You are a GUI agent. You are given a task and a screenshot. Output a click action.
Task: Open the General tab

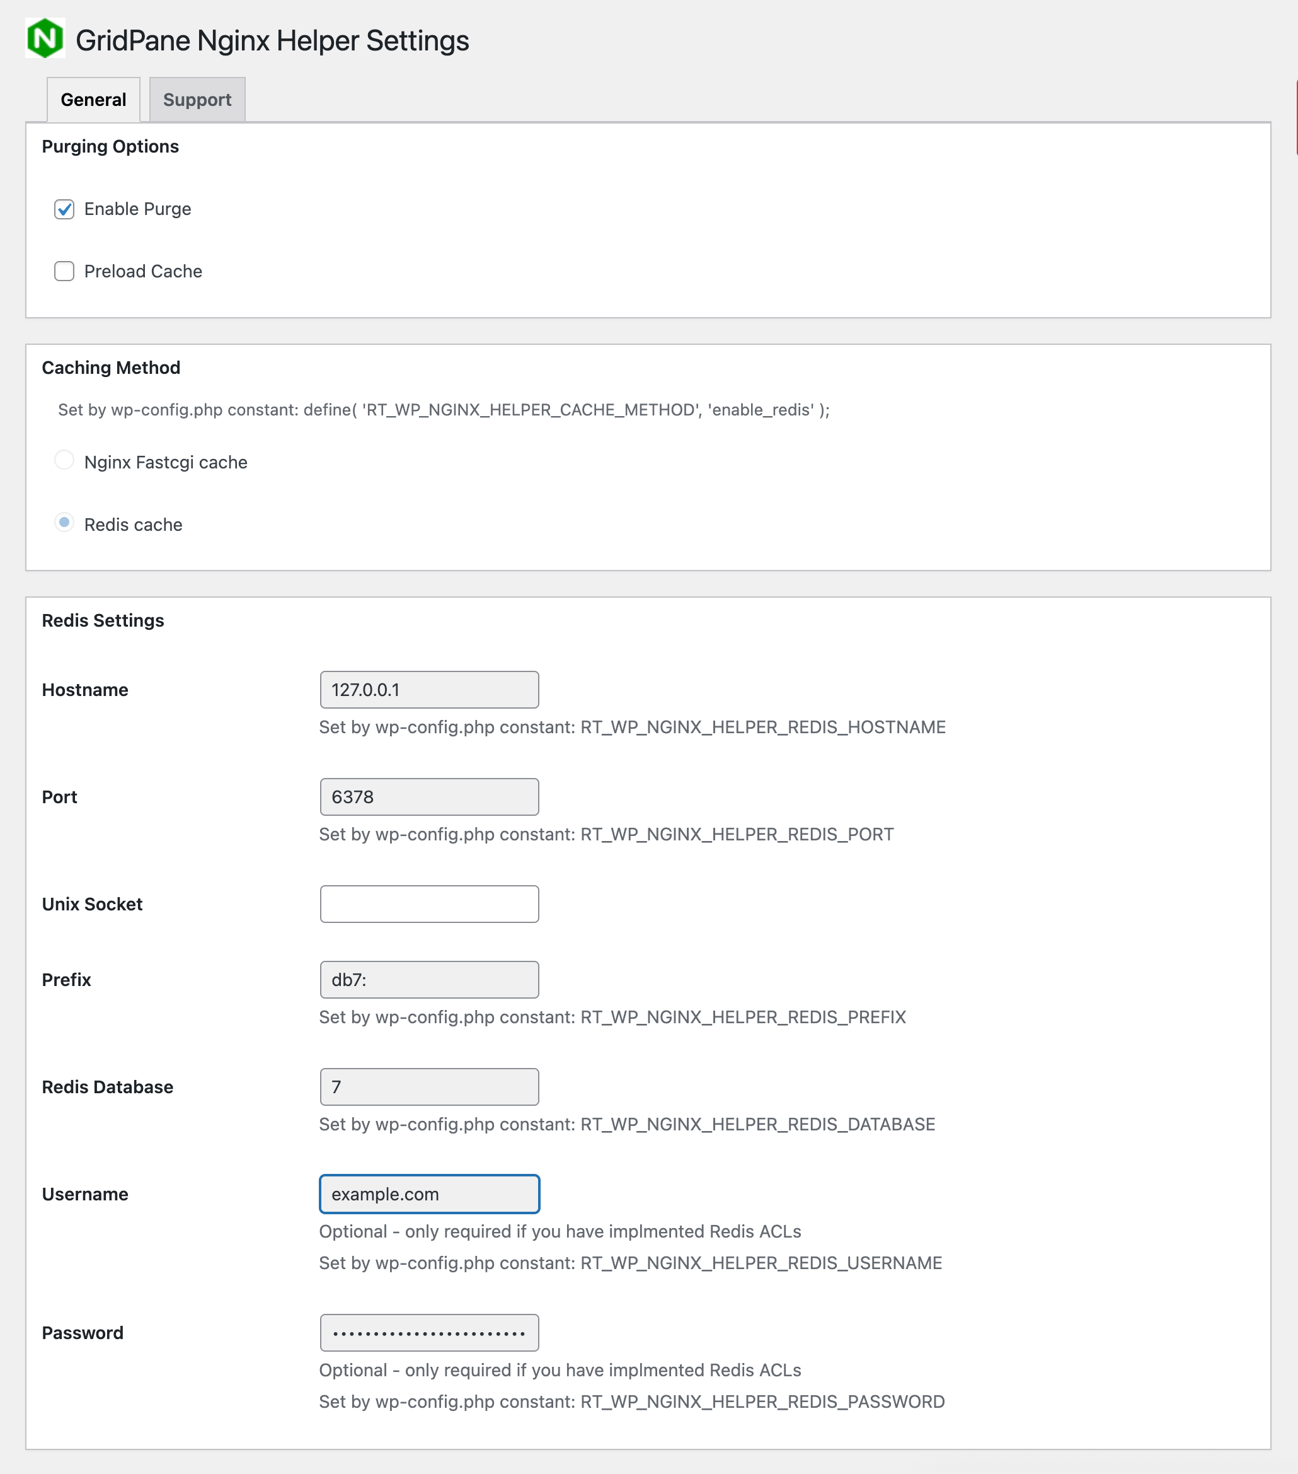[x=93, y=100]
